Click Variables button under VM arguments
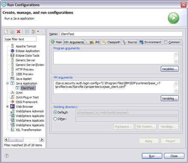 point(170,98)
